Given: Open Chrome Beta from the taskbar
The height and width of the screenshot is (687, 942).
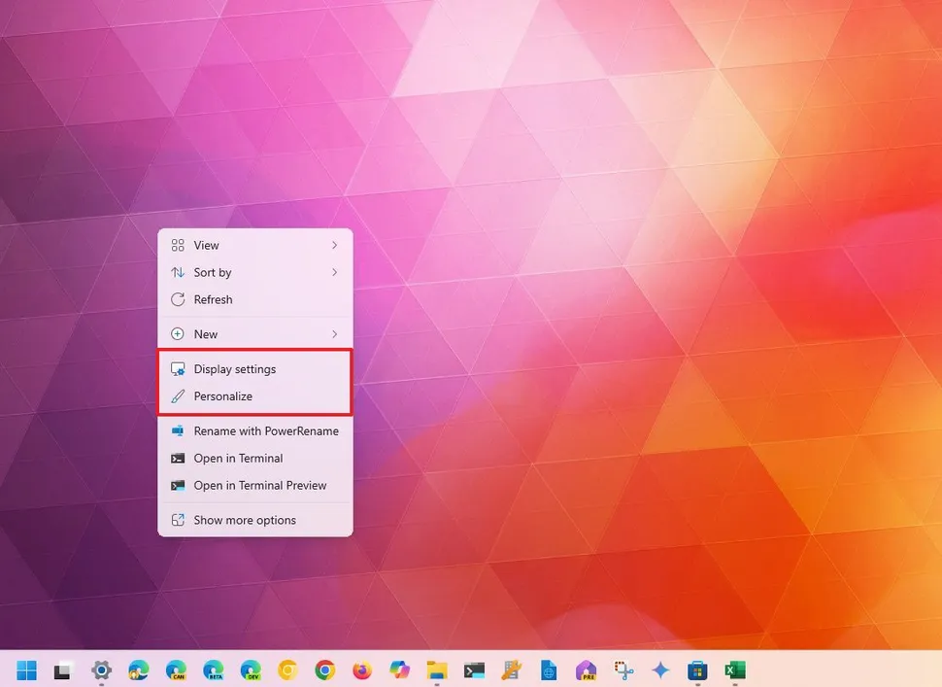Looking at the screenshot, I should coord(213,670).
